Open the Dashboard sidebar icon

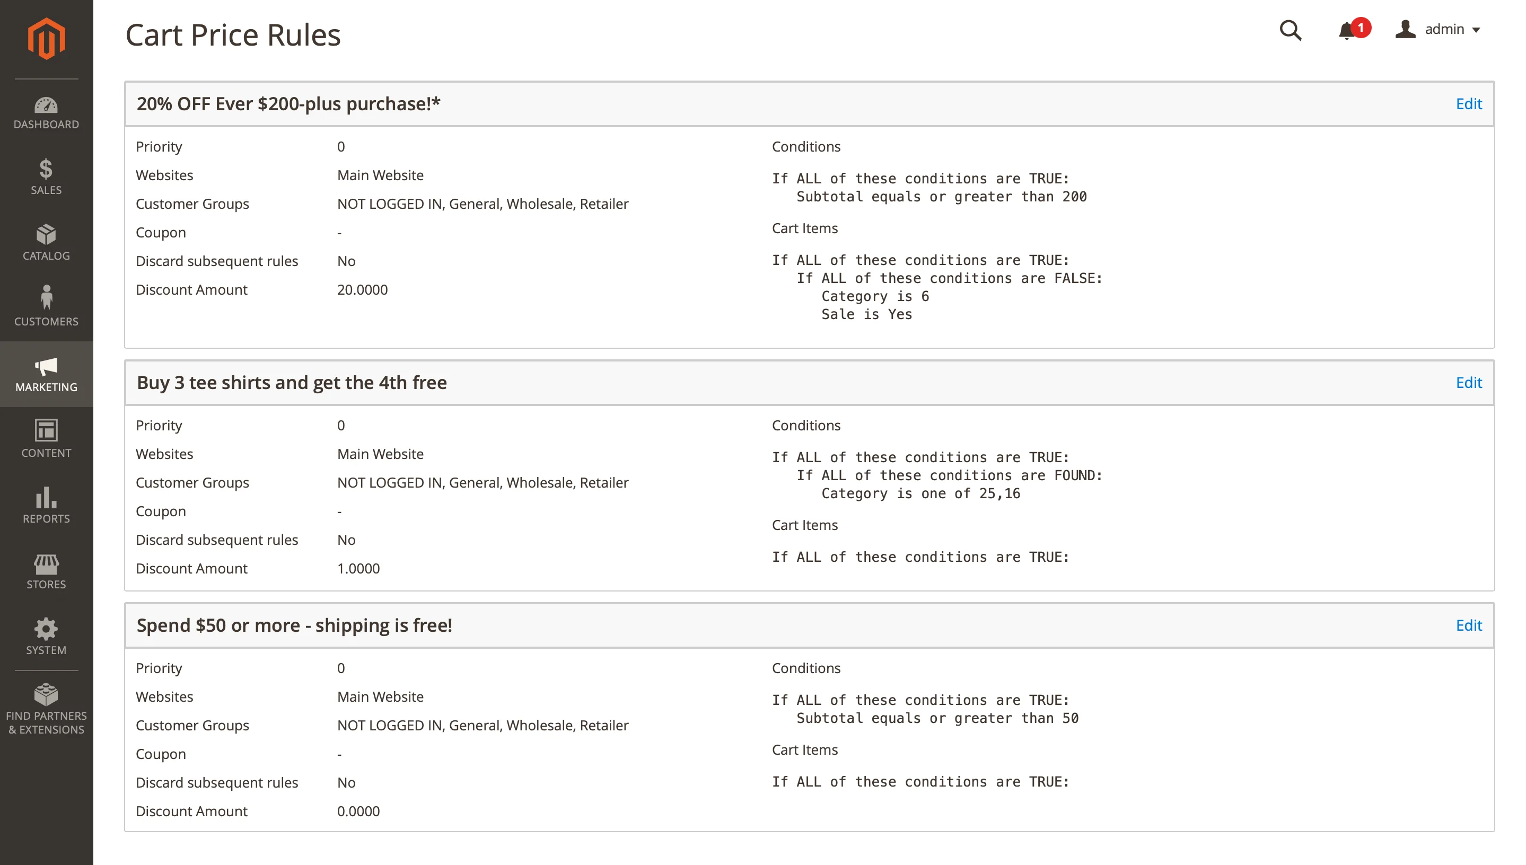pos(46,113)
